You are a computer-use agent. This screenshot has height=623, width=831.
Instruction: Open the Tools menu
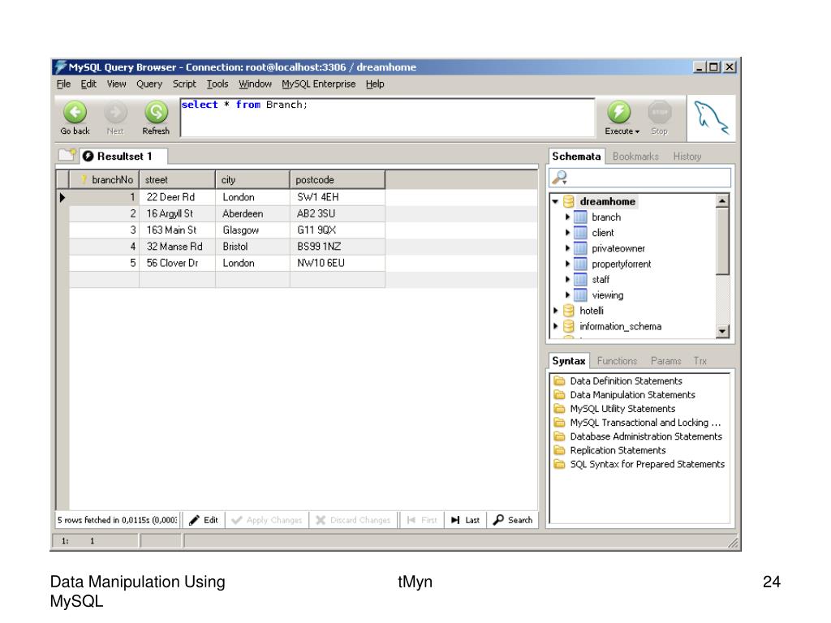pyautogui.click(x=217, y=84)
